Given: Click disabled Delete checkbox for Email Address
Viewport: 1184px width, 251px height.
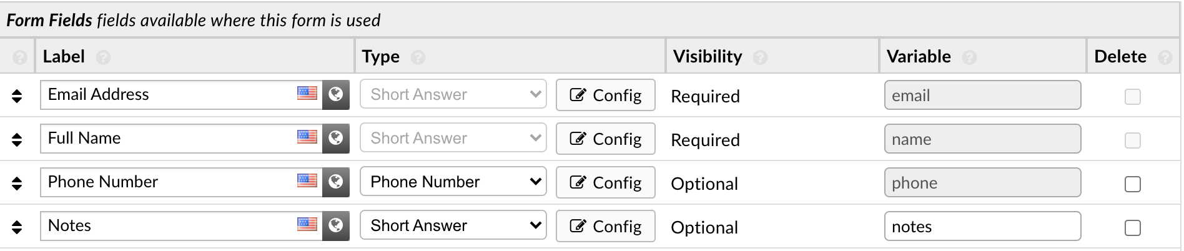Looking at the screenshot, I should pos(1132,97).
